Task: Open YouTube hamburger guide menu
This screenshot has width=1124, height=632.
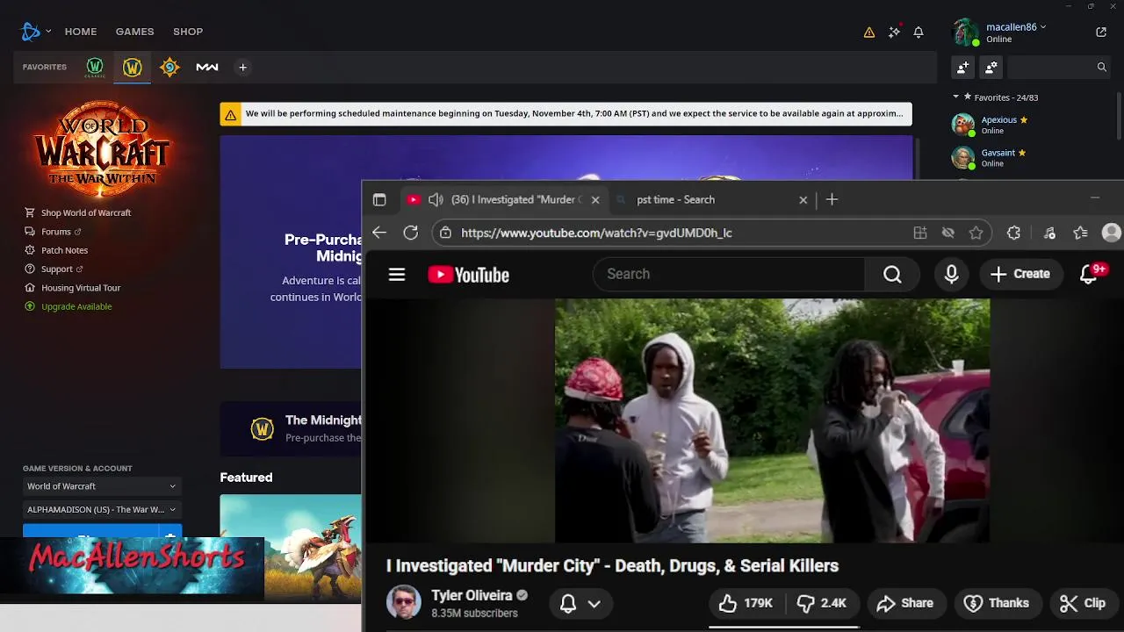Action: (397, 275)
